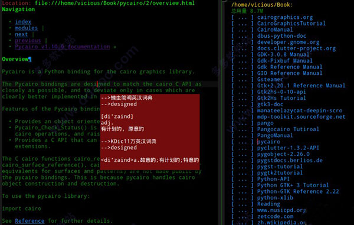Open Gtk2hs-0-10-api directory
This screenshot has height=225, width=354.
pyautogui.click(x=281, y=92)
